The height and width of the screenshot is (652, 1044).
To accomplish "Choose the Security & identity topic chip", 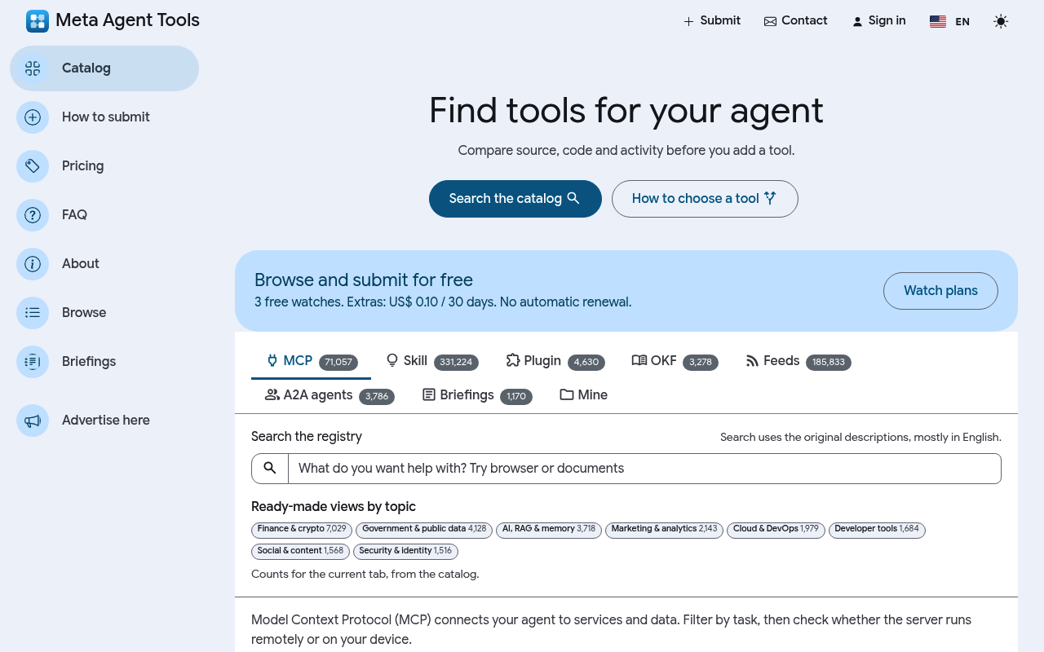I will tap(405, 552).
